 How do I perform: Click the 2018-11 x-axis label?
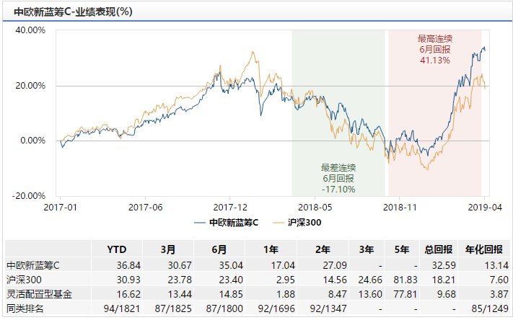click(400, 208)
